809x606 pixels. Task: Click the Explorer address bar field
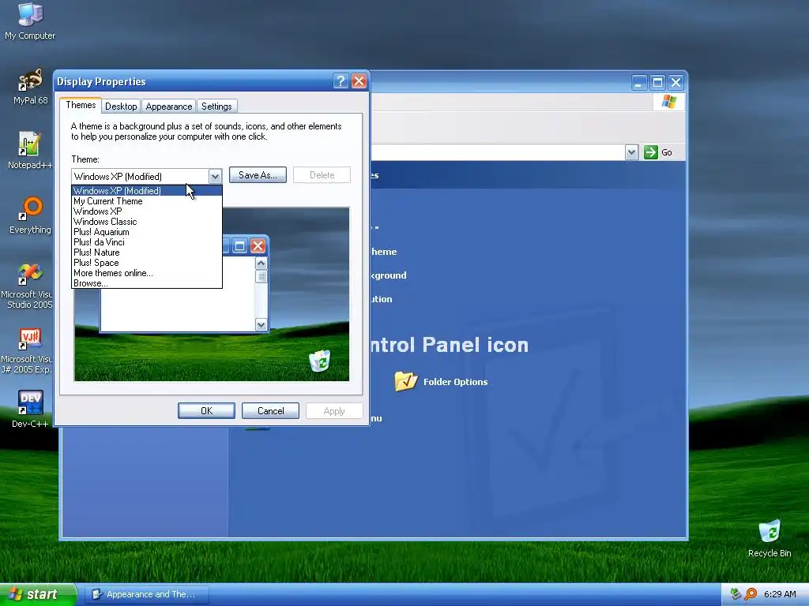[498, 152]
